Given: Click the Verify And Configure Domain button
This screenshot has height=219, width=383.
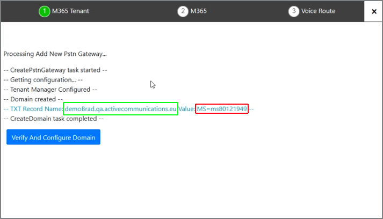Looking at the screenshot, I should (53, 137).
